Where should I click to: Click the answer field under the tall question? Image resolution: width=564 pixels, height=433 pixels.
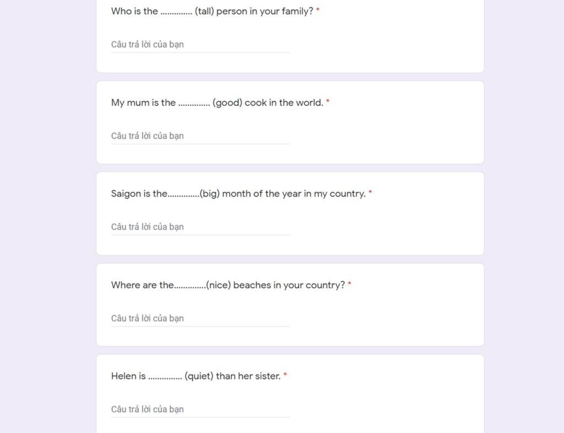200,44
